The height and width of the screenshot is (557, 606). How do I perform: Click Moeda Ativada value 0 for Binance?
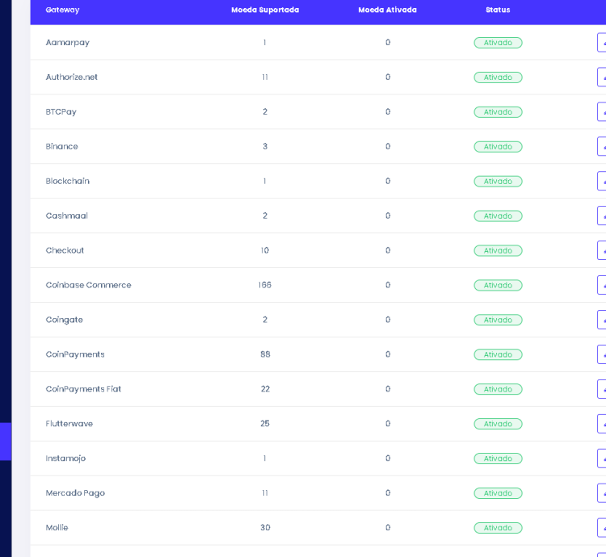point(388,146)
